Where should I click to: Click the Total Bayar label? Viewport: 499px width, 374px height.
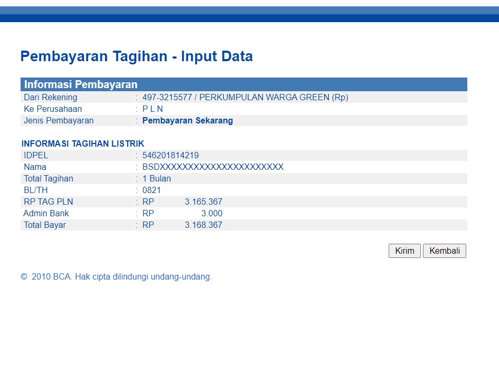[45, 225]
